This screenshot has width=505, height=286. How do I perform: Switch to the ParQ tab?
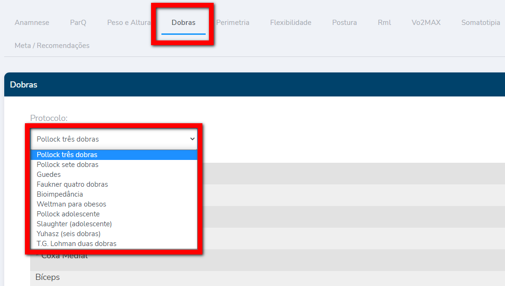[78, 23]
